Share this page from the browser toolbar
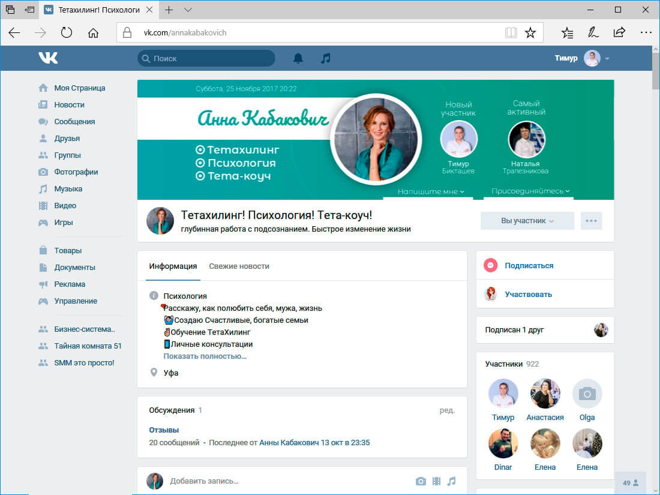This screenshot has width=660, height=495. (619, 33)
